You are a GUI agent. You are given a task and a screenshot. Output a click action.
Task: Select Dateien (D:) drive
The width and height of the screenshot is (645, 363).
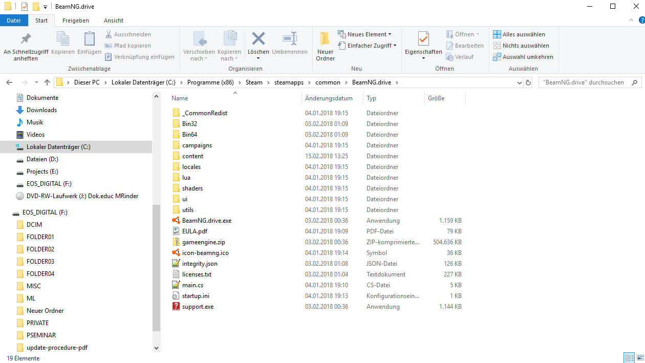pyautogui.click(x=42, y=159)
